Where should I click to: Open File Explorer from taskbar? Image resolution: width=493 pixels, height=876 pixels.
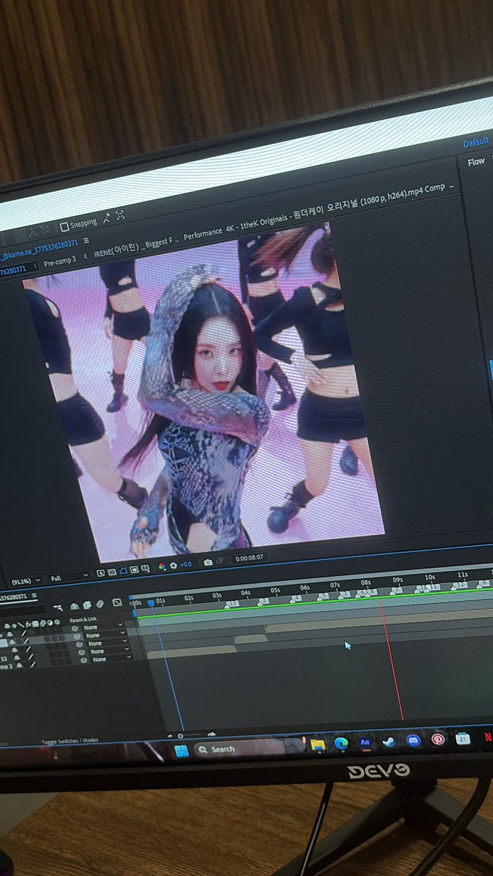click(x=317, y=745)
